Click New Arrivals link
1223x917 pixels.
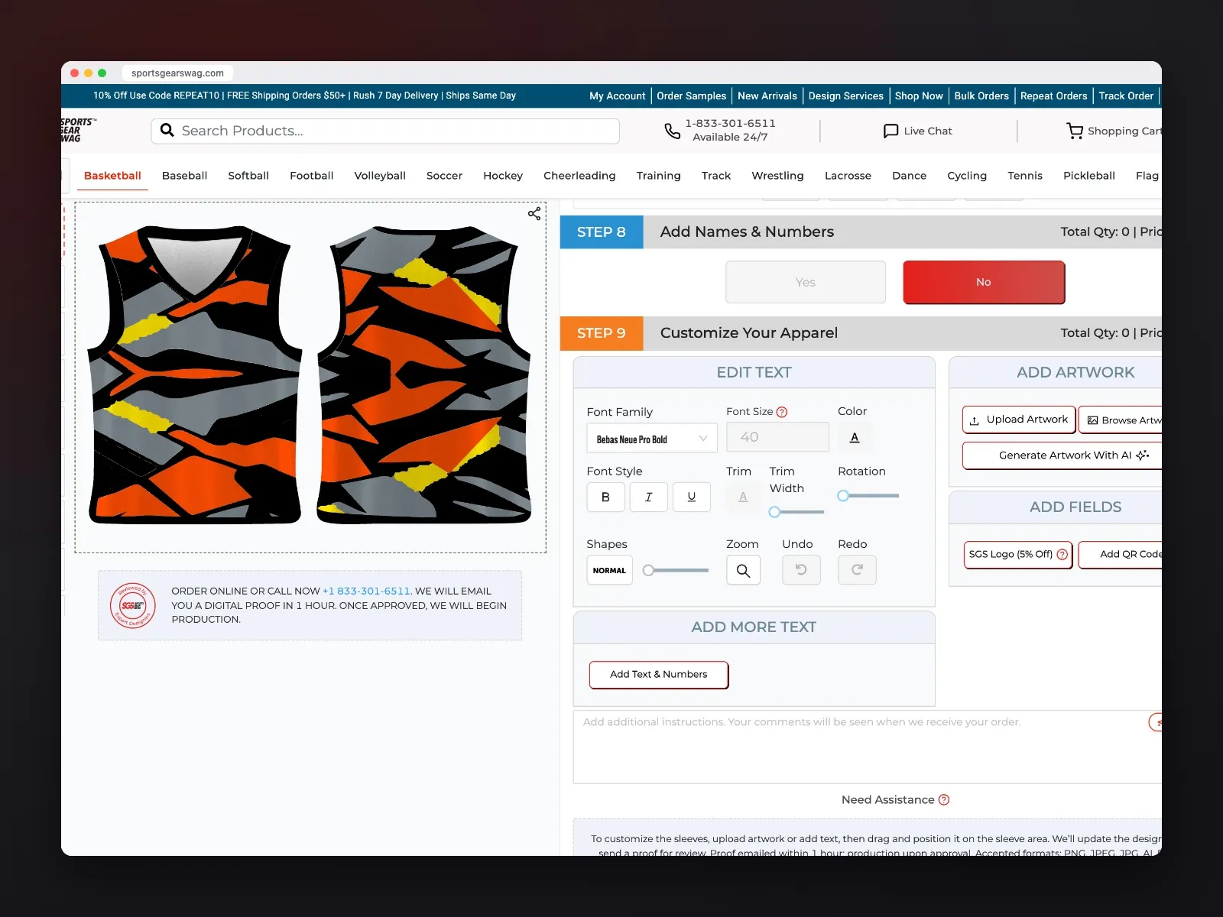tap(767, 96)
